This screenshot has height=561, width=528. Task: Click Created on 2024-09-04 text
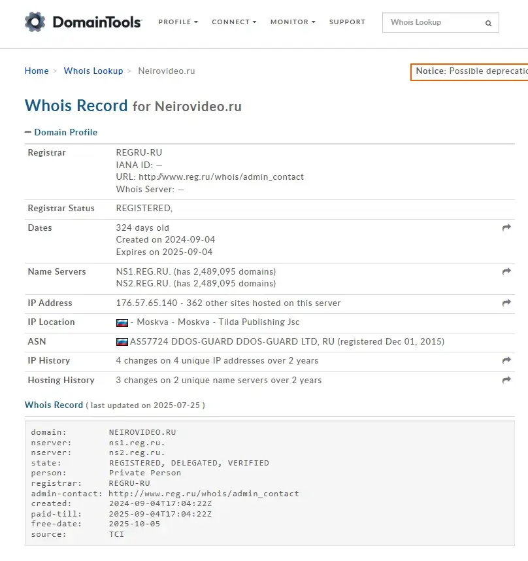pyautogui.click(x=165, y=240)
